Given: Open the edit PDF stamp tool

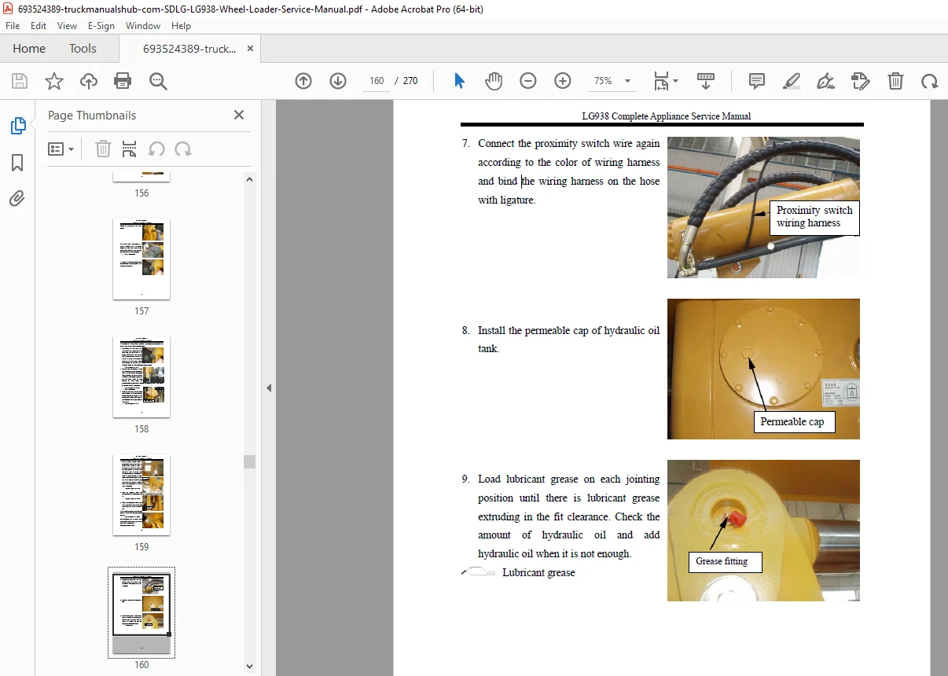Looking at the screenshot, I should tap(860, 81).
